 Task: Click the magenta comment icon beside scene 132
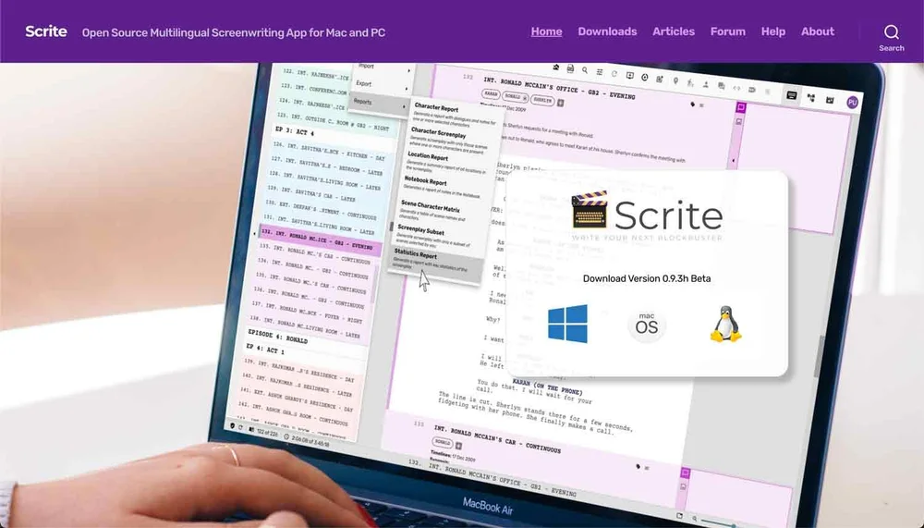pos(741,107)
